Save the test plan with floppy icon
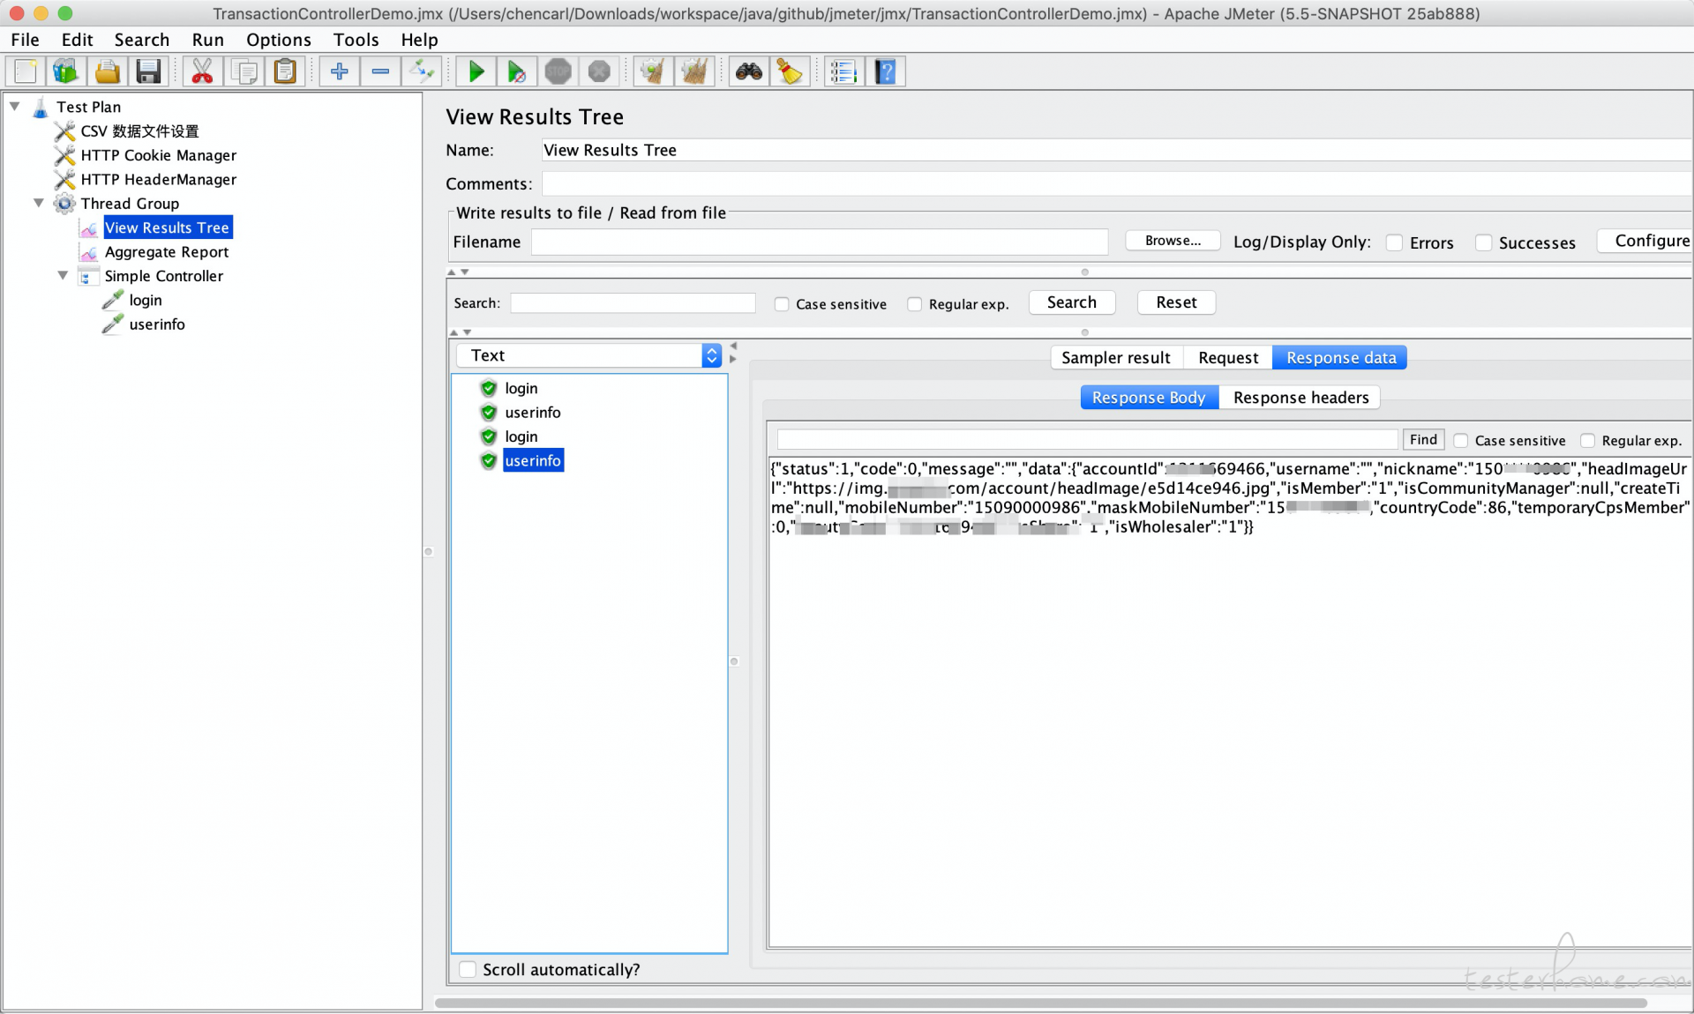Screen dimensions: 1694x1014 [148, 71]
